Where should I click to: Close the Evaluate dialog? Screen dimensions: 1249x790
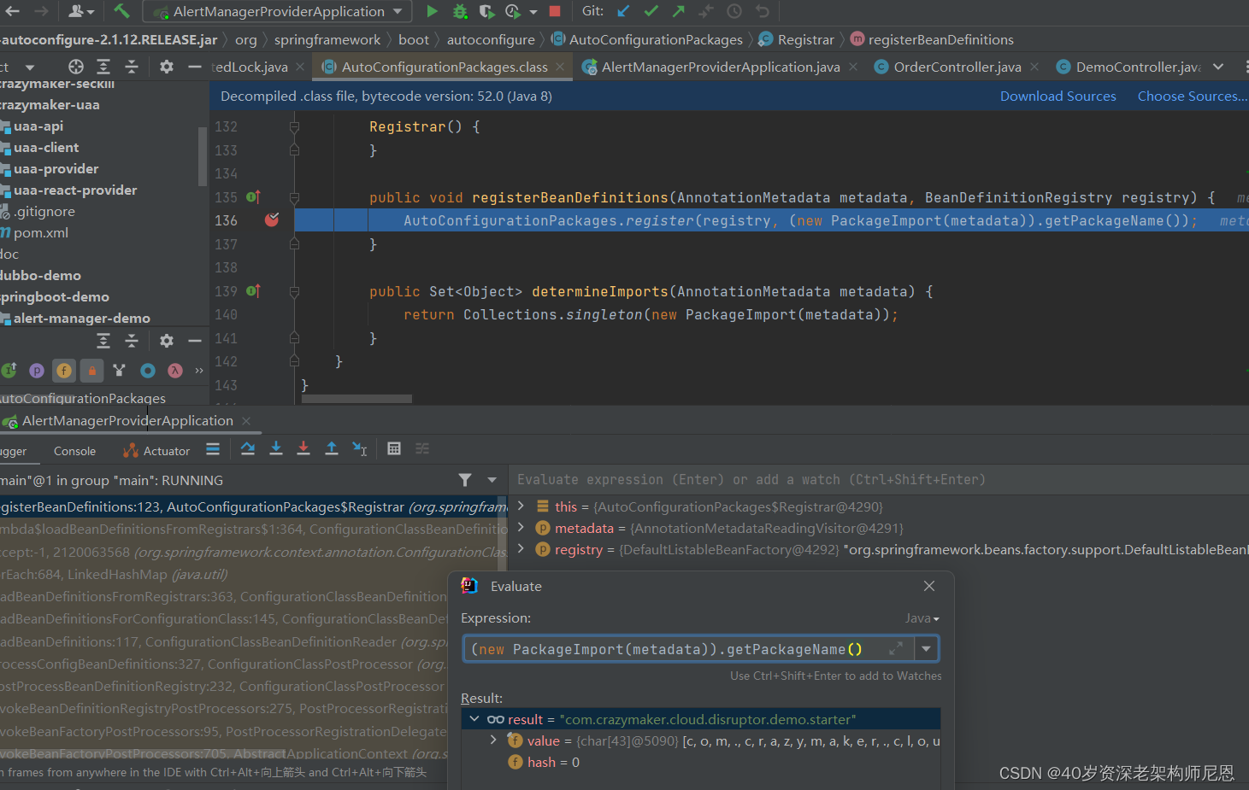[x=929, y=586]
